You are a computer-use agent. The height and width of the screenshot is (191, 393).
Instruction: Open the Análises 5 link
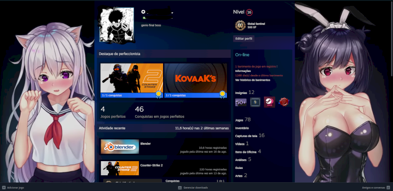coord(243,160)
